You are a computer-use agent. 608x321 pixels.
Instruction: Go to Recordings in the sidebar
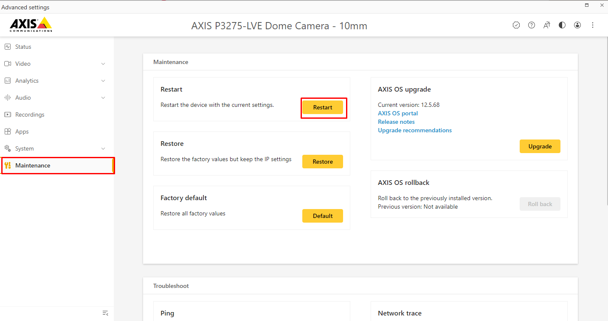[x=30, y=114]
